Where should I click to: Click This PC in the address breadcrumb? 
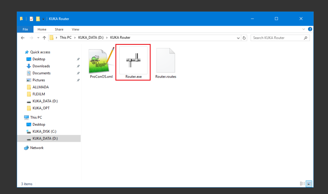(66, 38)
